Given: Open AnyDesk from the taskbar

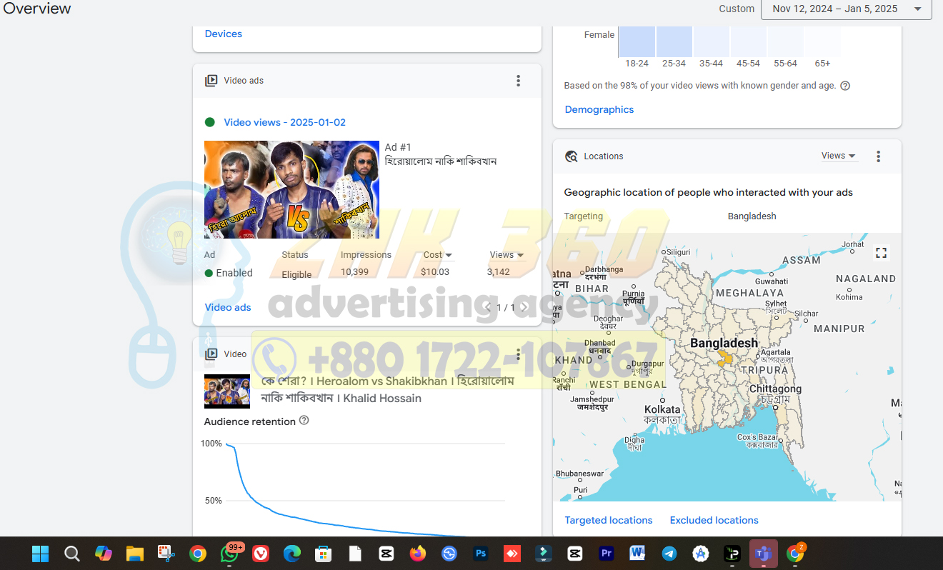Looking at the screenshot, I should (x=512, y=554).
